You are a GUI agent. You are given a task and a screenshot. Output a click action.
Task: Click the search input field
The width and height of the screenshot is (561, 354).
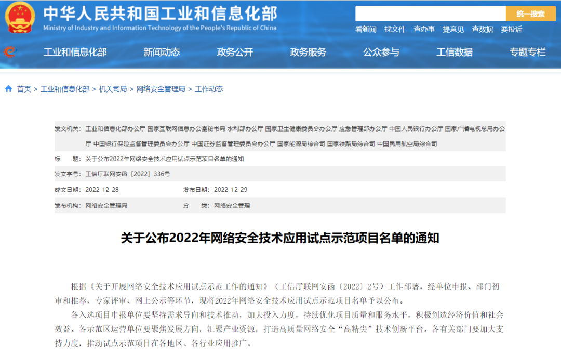(x=430, y=14)
